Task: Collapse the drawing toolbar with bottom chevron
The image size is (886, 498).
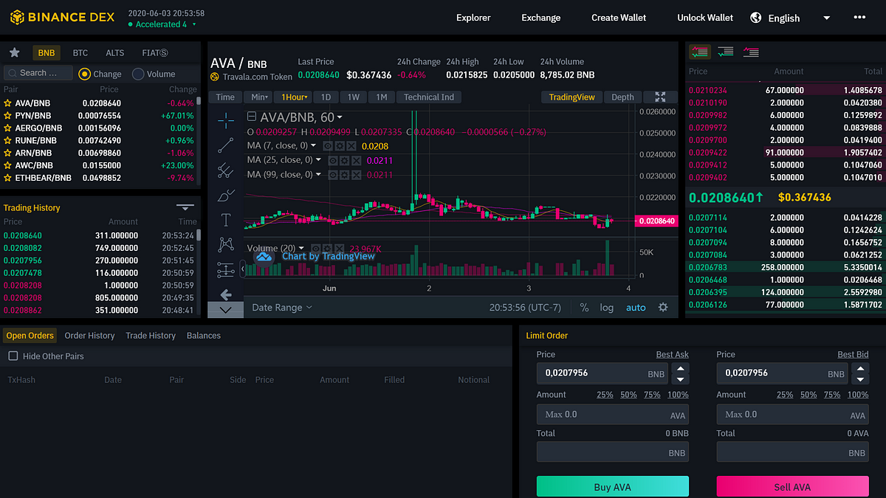Action: coord(226,311)
